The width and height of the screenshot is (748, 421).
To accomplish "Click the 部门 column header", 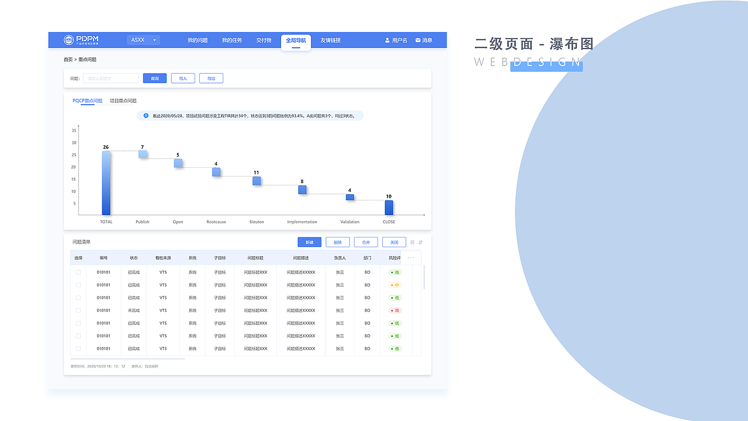I will coord(367,258).
